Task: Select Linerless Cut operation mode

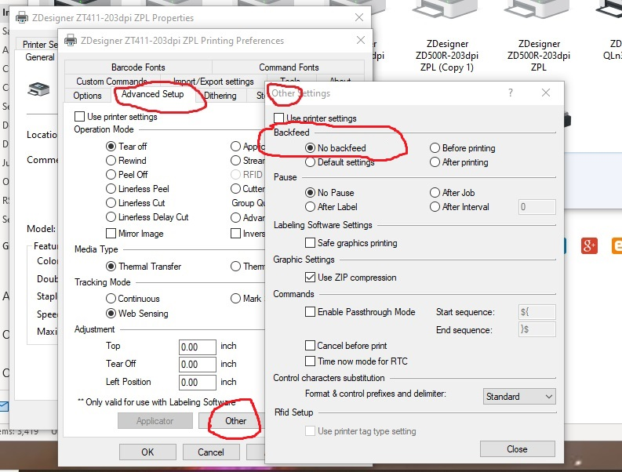Action: (x=111, y=203)
